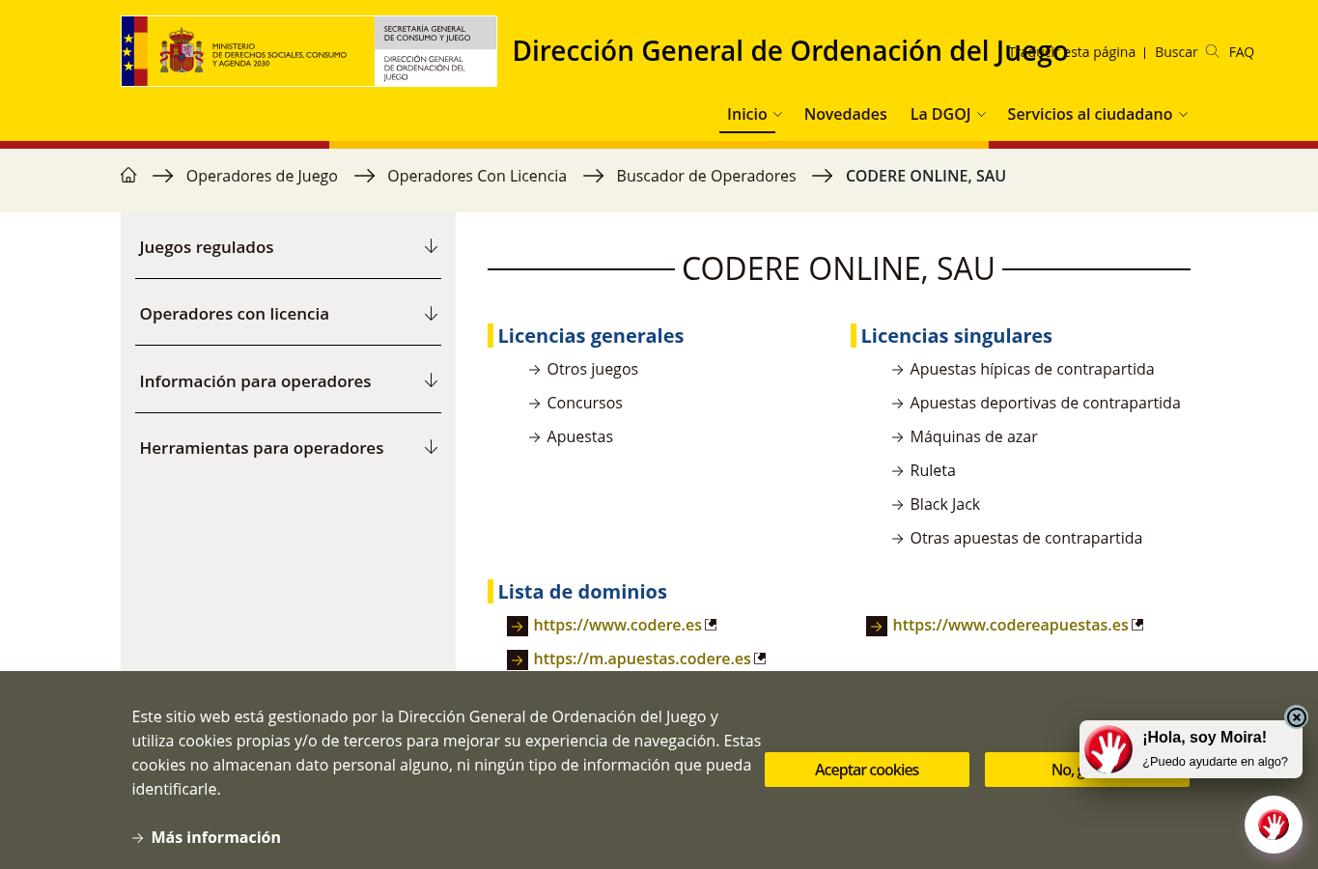Screen dimensions: 1318x869
Task: Click the Ministerio government logo
Action: [309, 51]
